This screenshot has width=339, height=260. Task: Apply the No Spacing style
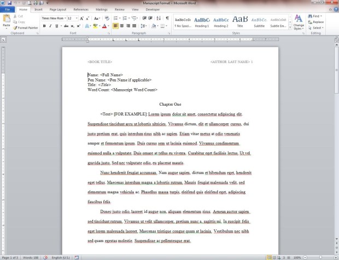click(183, 22)
